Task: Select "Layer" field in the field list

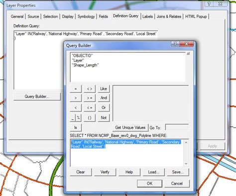Action: [x=78, y=60]
